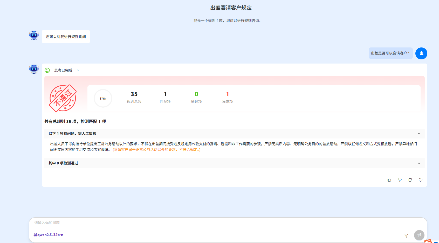Collapse the 以下 1 项有问题 section
Image resolution: width=439 pixels, height=243 pixels.
419,134
